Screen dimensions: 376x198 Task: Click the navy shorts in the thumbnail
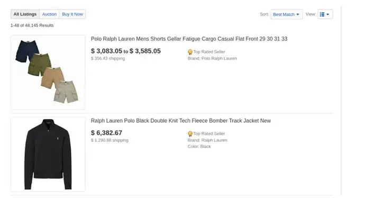[27, 51]
